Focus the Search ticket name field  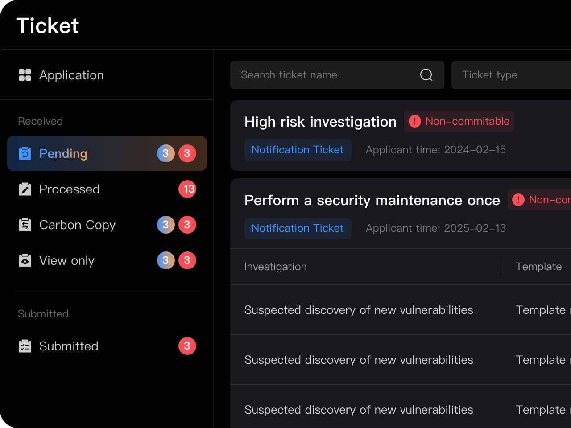(x=326, y=75)
